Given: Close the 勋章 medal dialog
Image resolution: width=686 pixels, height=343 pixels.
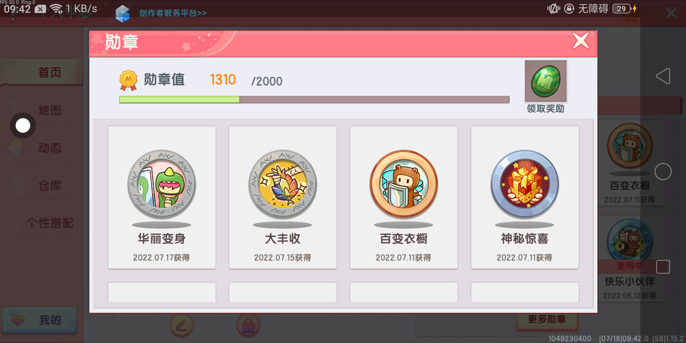Looking at the screenshot, I should click(581, 41).
